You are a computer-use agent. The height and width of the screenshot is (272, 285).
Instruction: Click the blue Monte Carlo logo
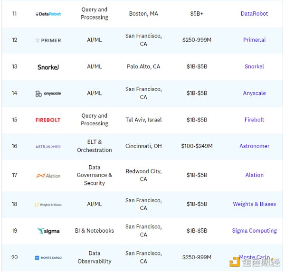click(x=48, y=258)
